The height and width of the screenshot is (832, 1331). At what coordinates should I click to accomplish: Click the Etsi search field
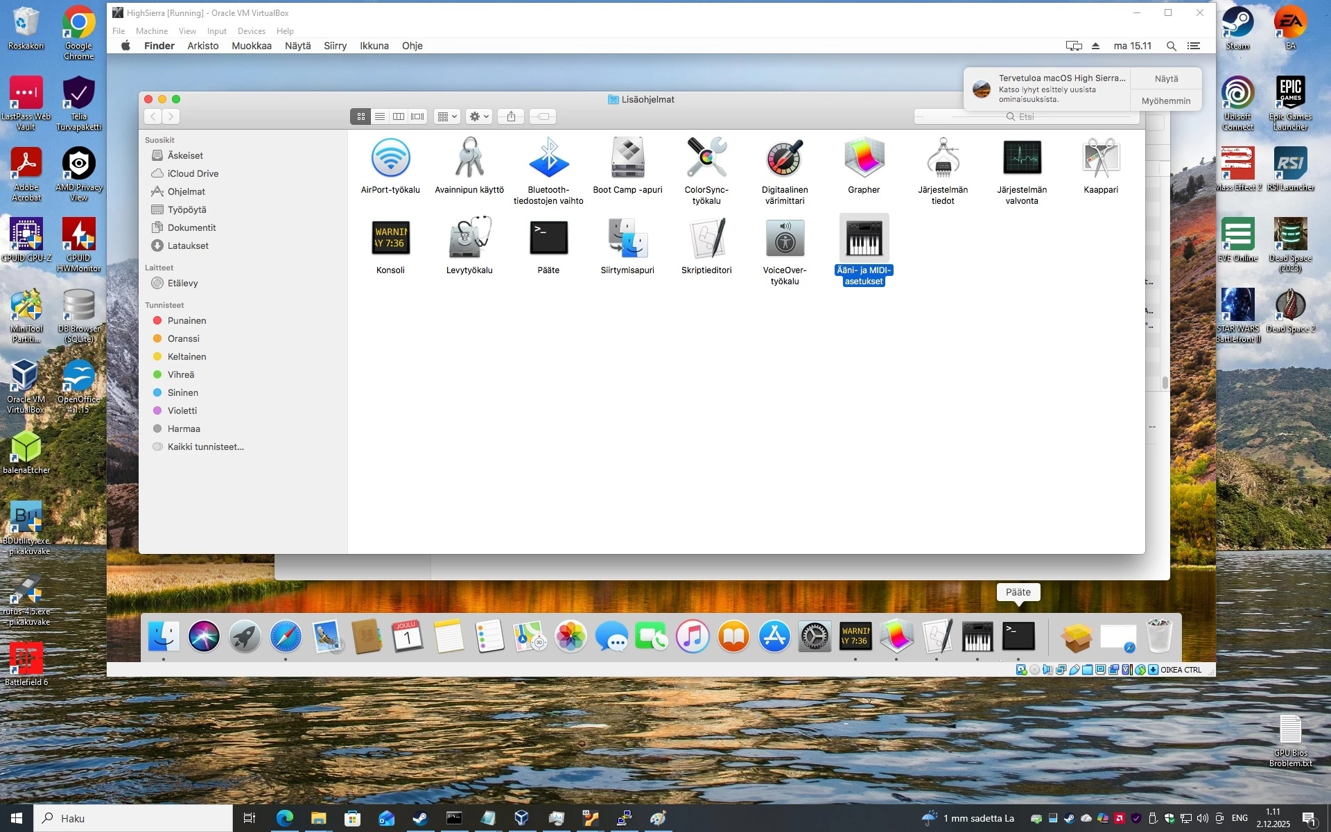[x=1026, y=116]
